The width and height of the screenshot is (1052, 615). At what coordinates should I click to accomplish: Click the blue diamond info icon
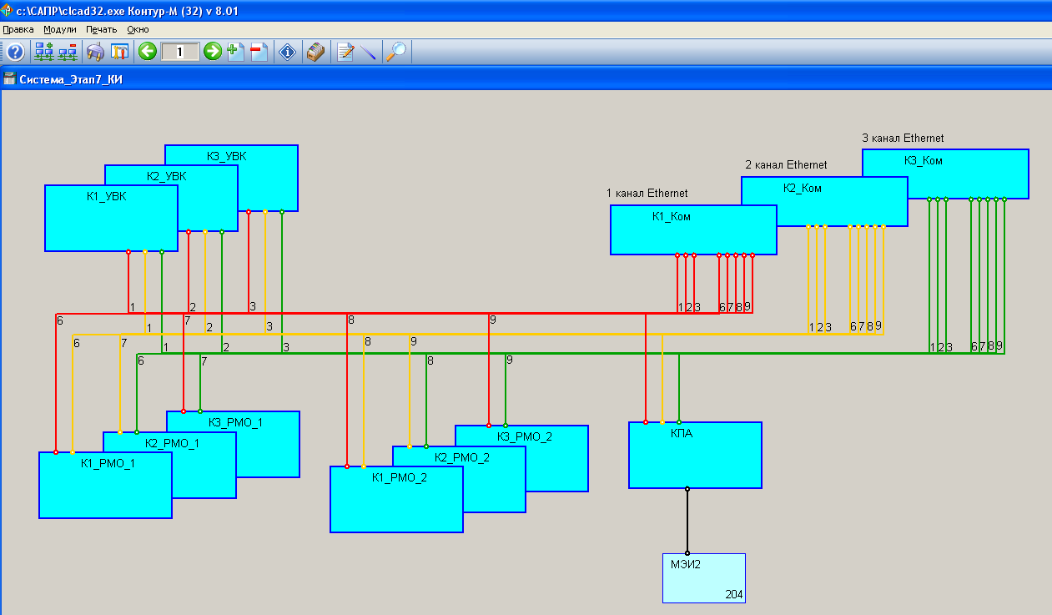coord(287,52)
